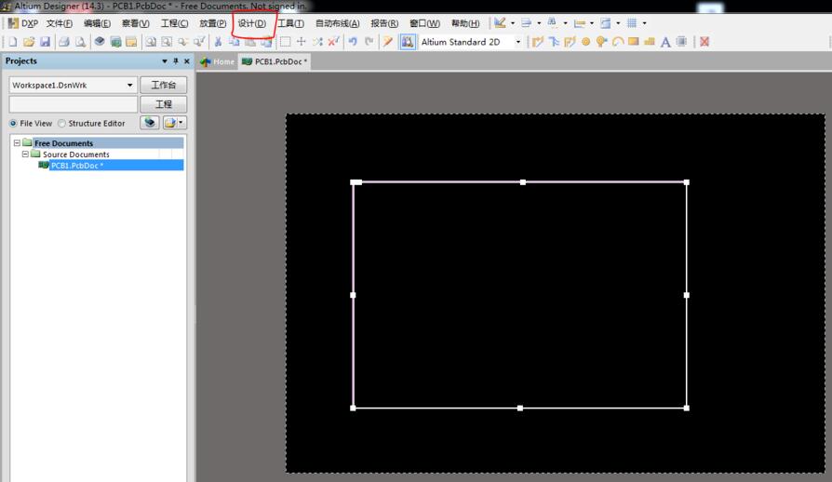Collapse the Free Documents tree node
This screenshot has width=832, height=482.
17,142
